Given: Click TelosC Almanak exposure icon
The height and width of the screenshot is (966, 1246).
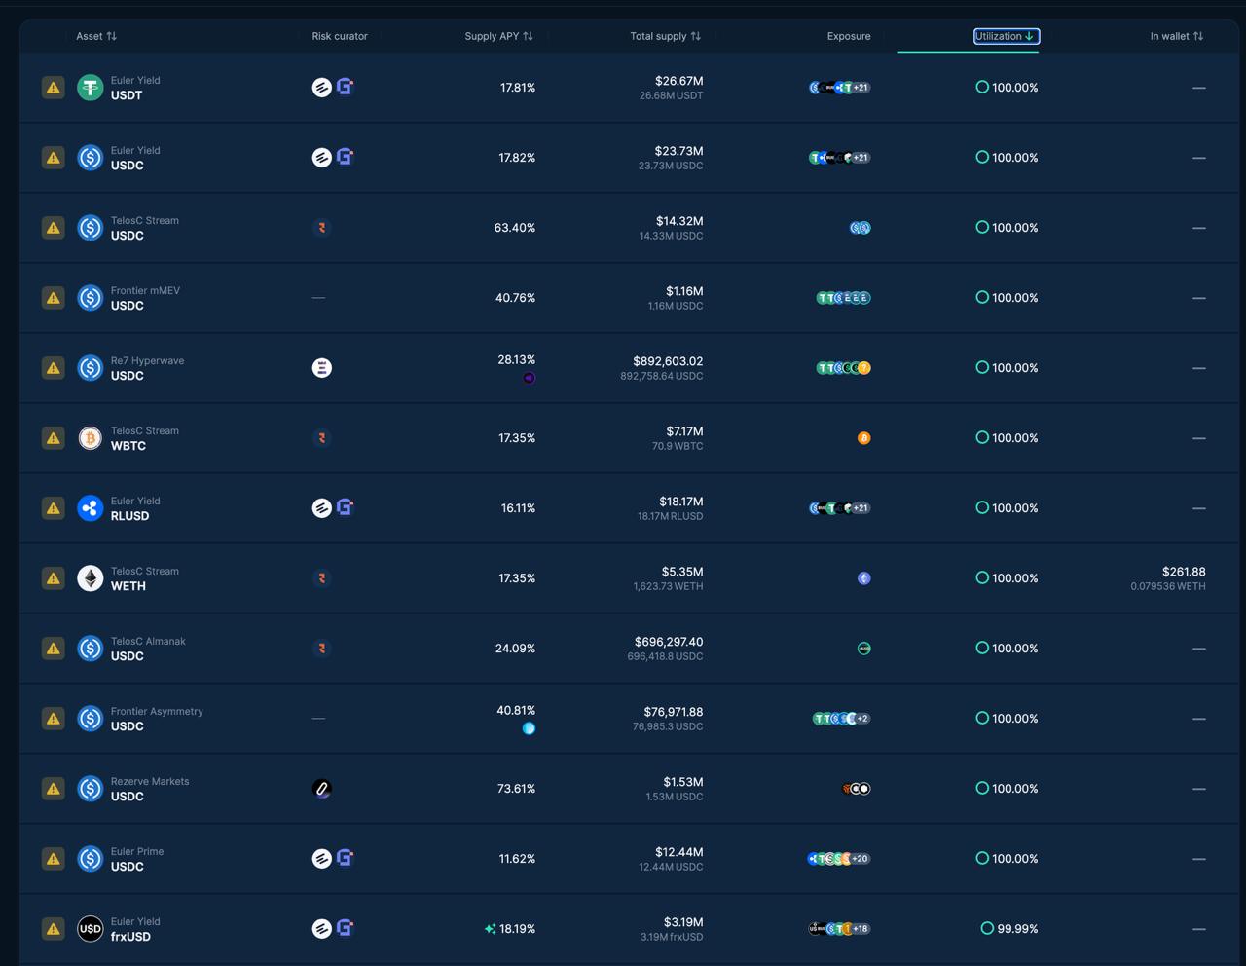Looking at the screenshot, I should click(863, 649).
